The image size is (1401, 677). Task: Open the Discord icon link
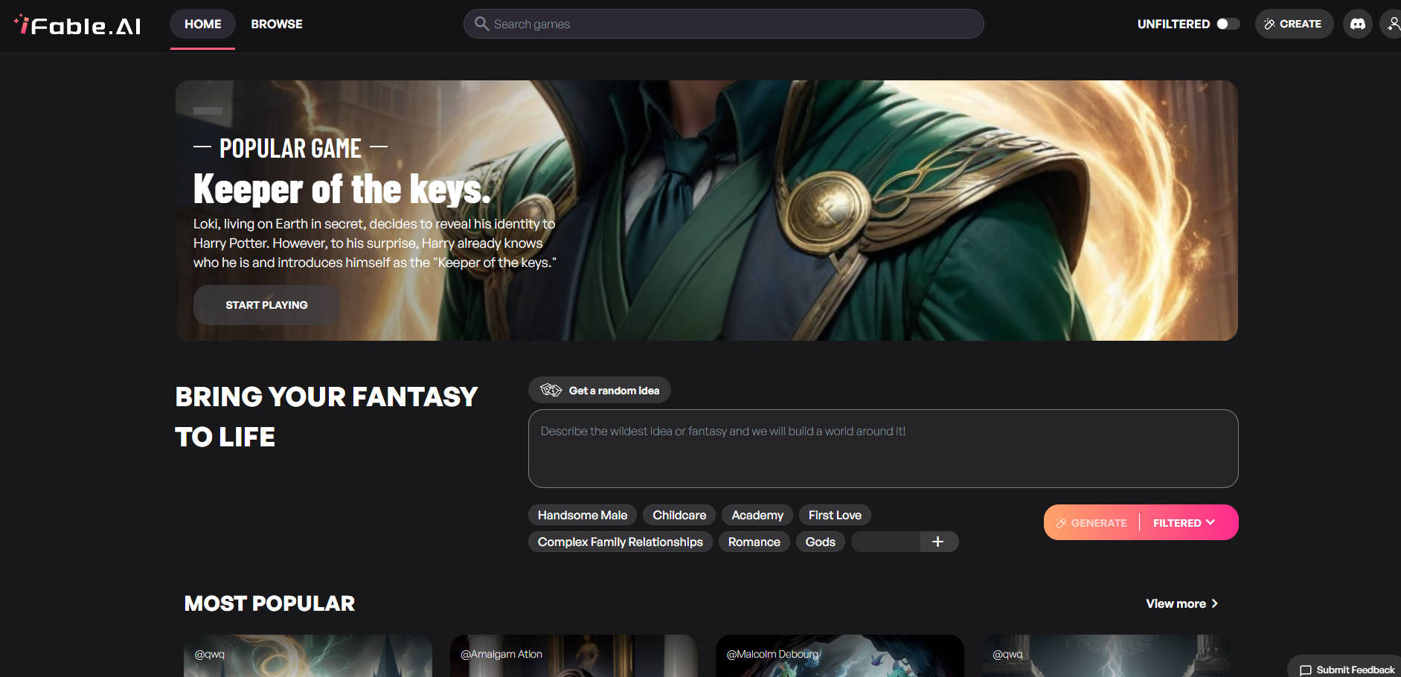[1357, 24]
